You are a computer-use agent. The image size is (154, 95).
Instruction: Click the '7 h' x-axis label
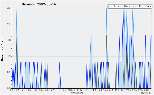tap(52, 90)
